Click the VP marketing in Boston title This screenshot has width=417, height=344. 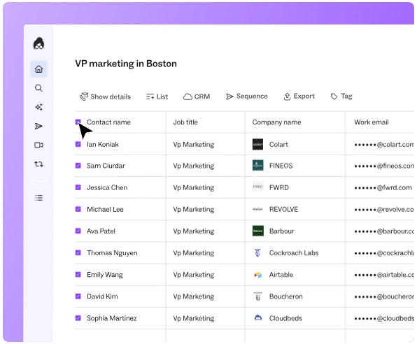126,64
